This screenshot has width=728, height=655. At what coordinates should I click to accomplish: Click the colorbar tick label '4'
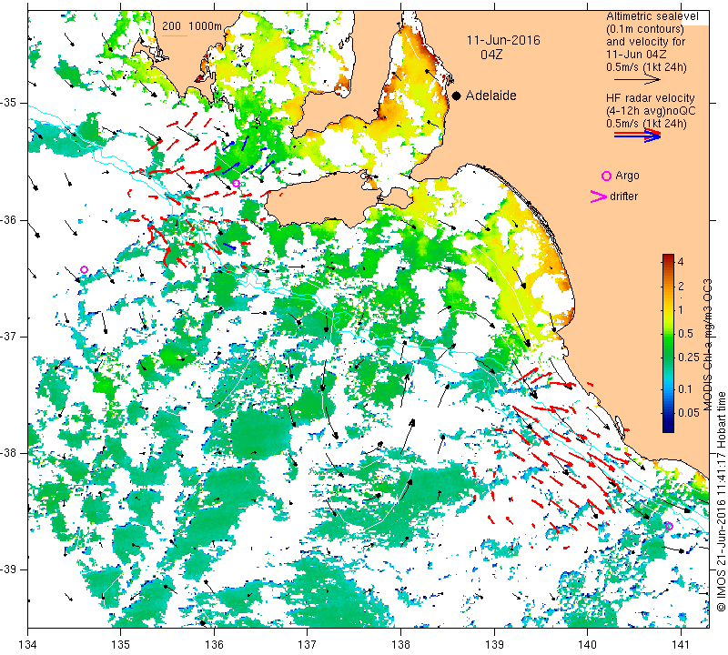click(681, 262)
